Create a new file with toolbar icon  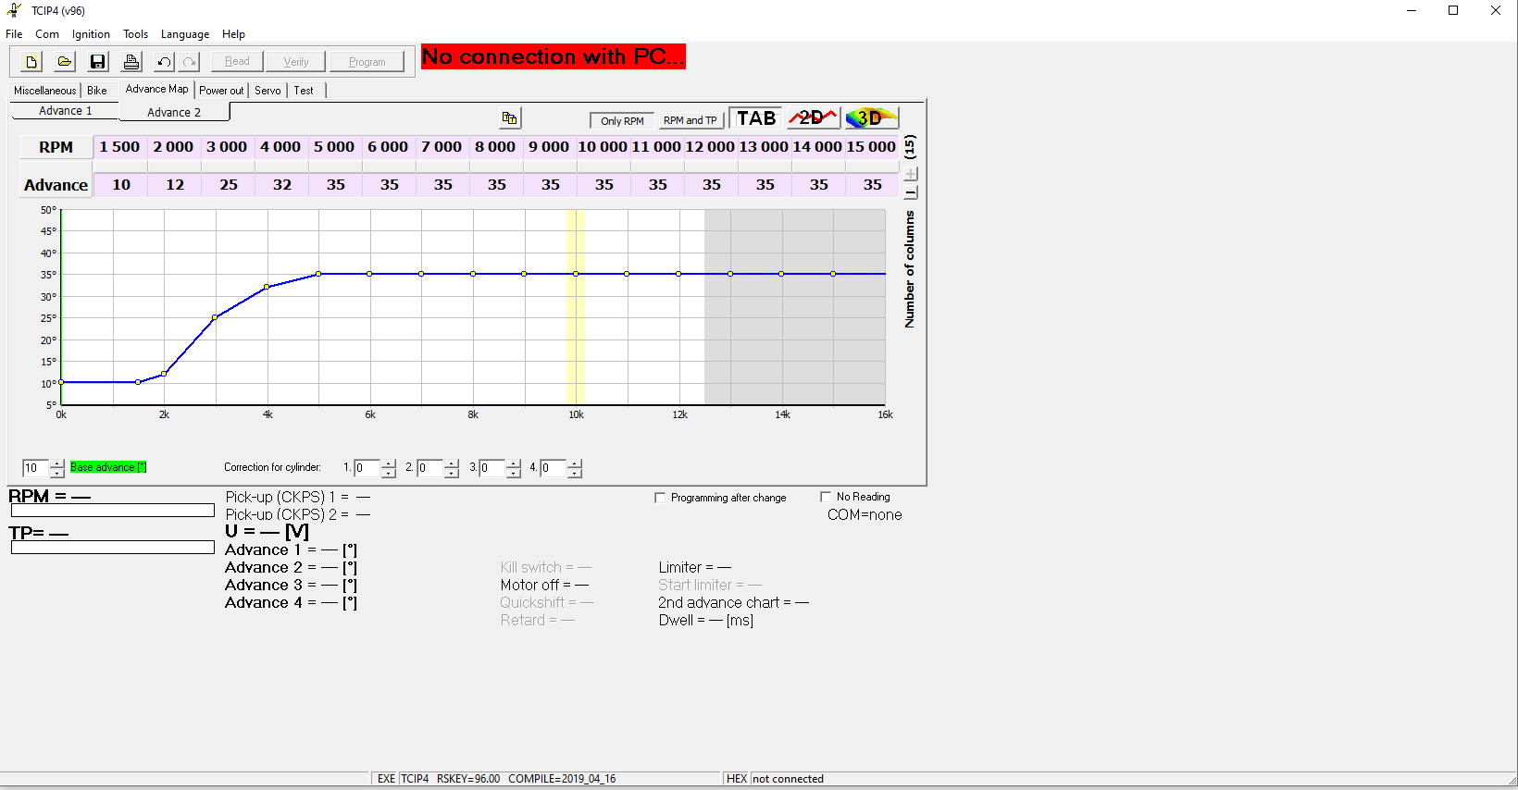(x=31, y=62)
